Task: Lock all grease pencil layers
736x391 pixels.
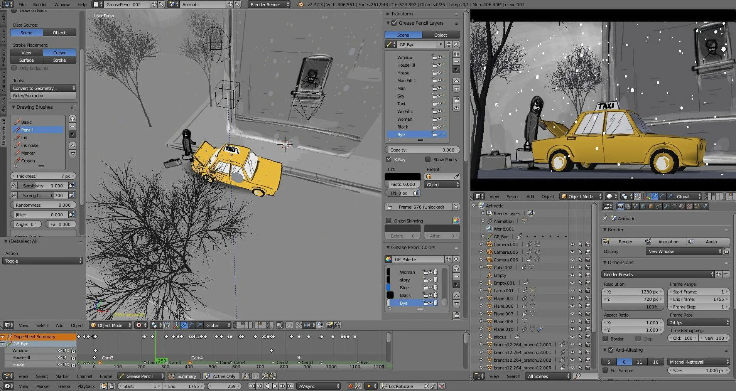Action: click(x=456, y=100)
